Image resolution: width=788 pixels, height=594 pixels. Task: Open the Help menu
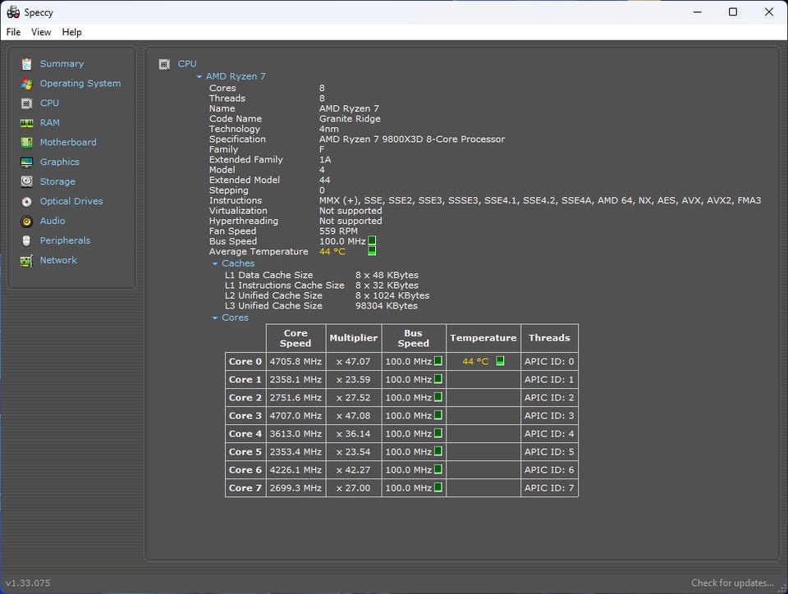tap(72, 32)
